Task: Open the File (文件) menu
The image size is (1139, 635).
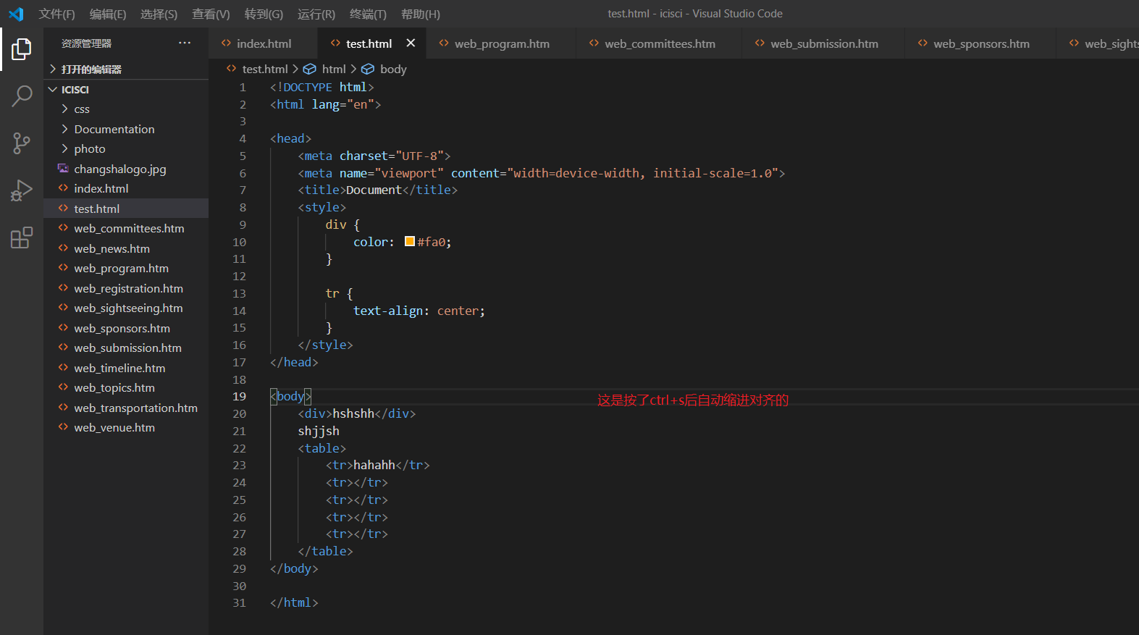Action: pyautogui.click(x=56, y=14)
